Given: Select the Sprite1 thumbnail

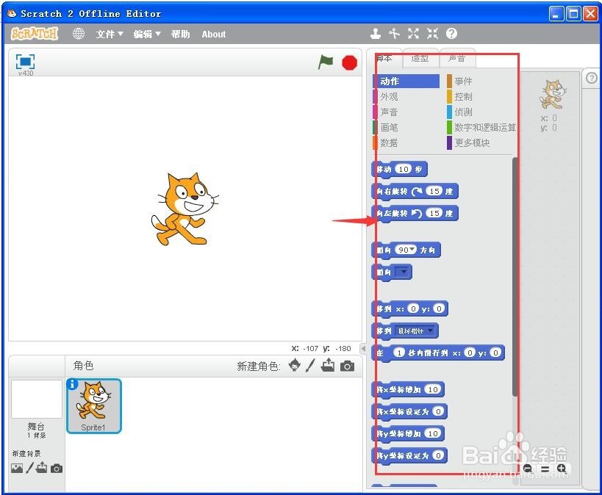Looking at the screenshot, I should pyautogui.click(x=93, y=406).
